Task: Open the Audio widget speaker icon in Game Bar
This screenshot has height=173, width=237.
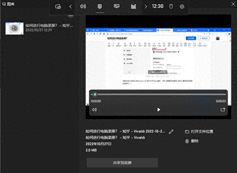Action: [x=83, y=6]
